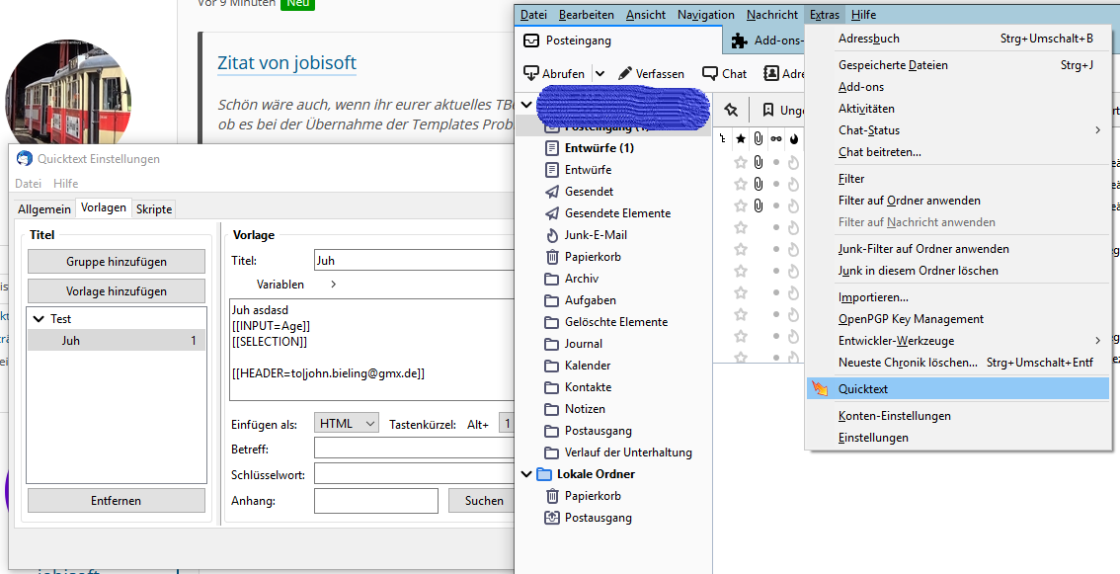Click the Abrufen download icon

(530, 73)
